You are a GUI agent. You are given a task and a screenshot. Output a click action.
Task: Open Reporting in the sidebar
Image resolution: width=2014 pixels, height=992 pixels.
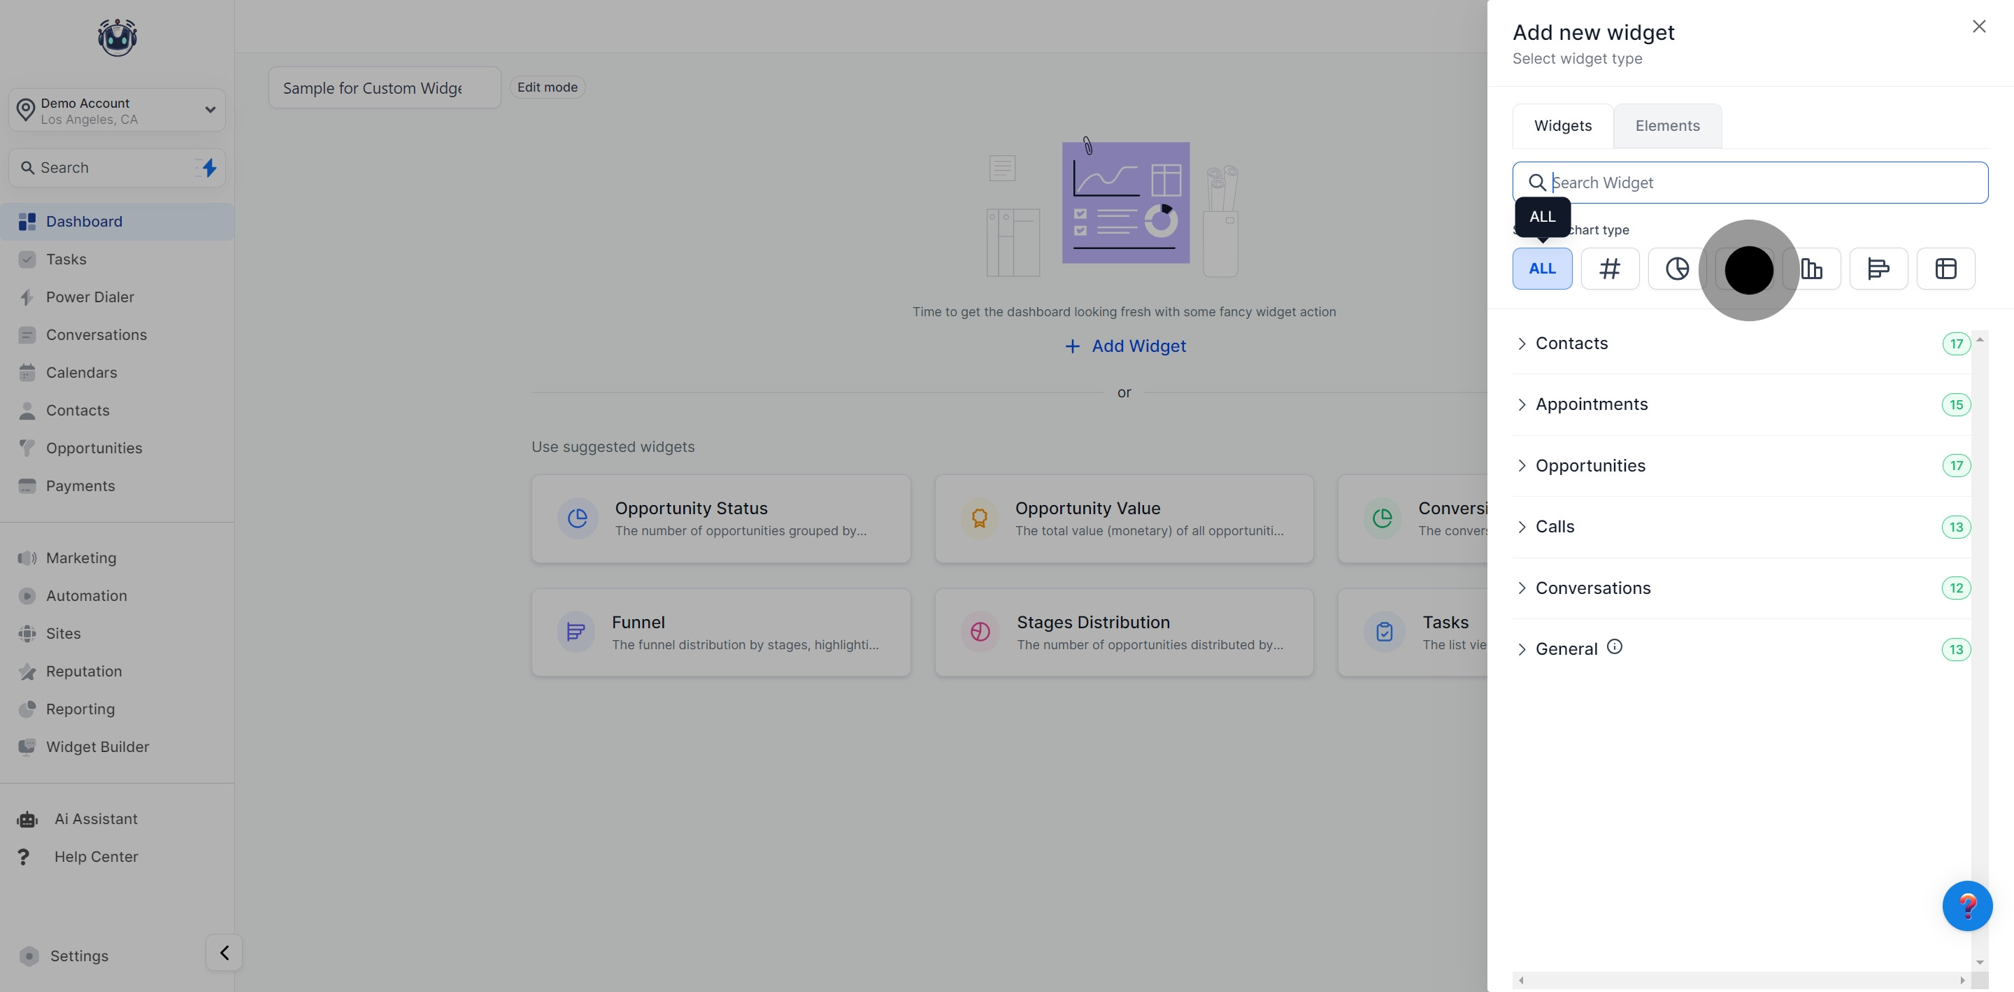click(x=117, y=709)
